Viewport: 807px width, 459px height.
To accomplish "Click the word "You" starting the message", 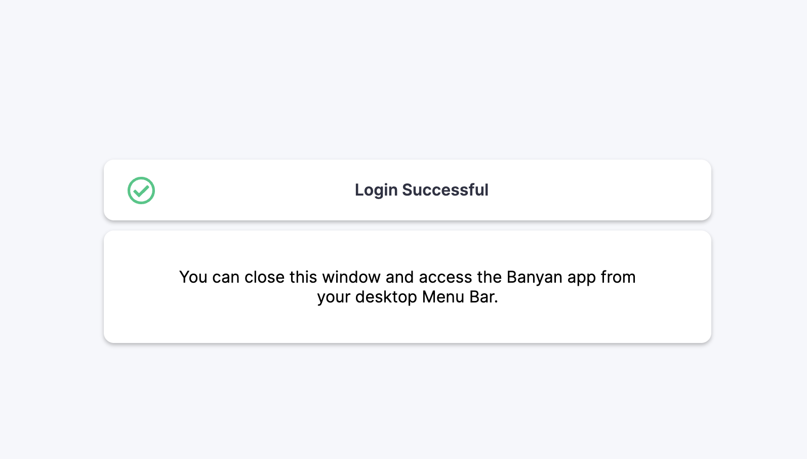I will pyautogui.click(x=193, y=277).
